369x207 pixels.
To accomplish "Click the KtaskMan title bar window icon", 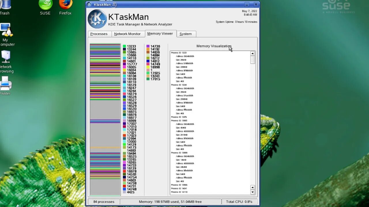I will tap(89, 5).
